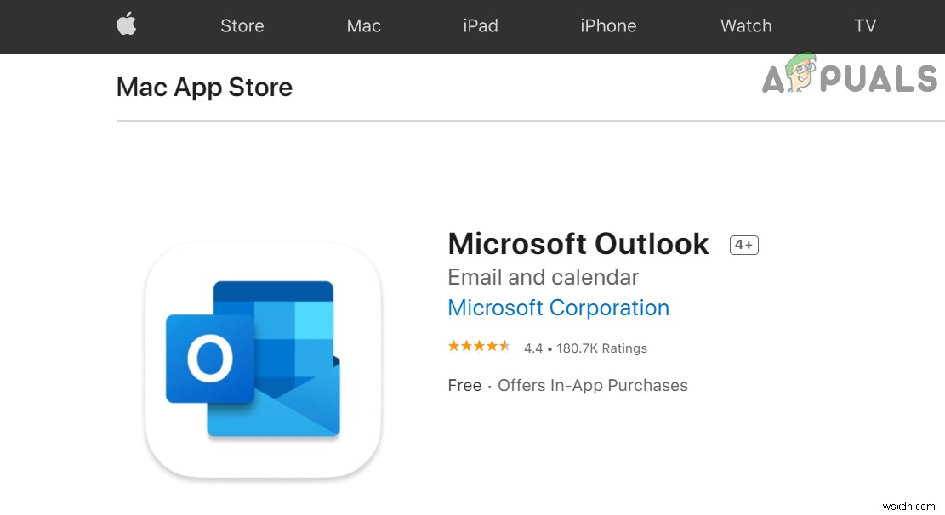This screenshot has width=945, height=515.
Task: Open the Microsoft Outlook app icon
Action: 262,363
